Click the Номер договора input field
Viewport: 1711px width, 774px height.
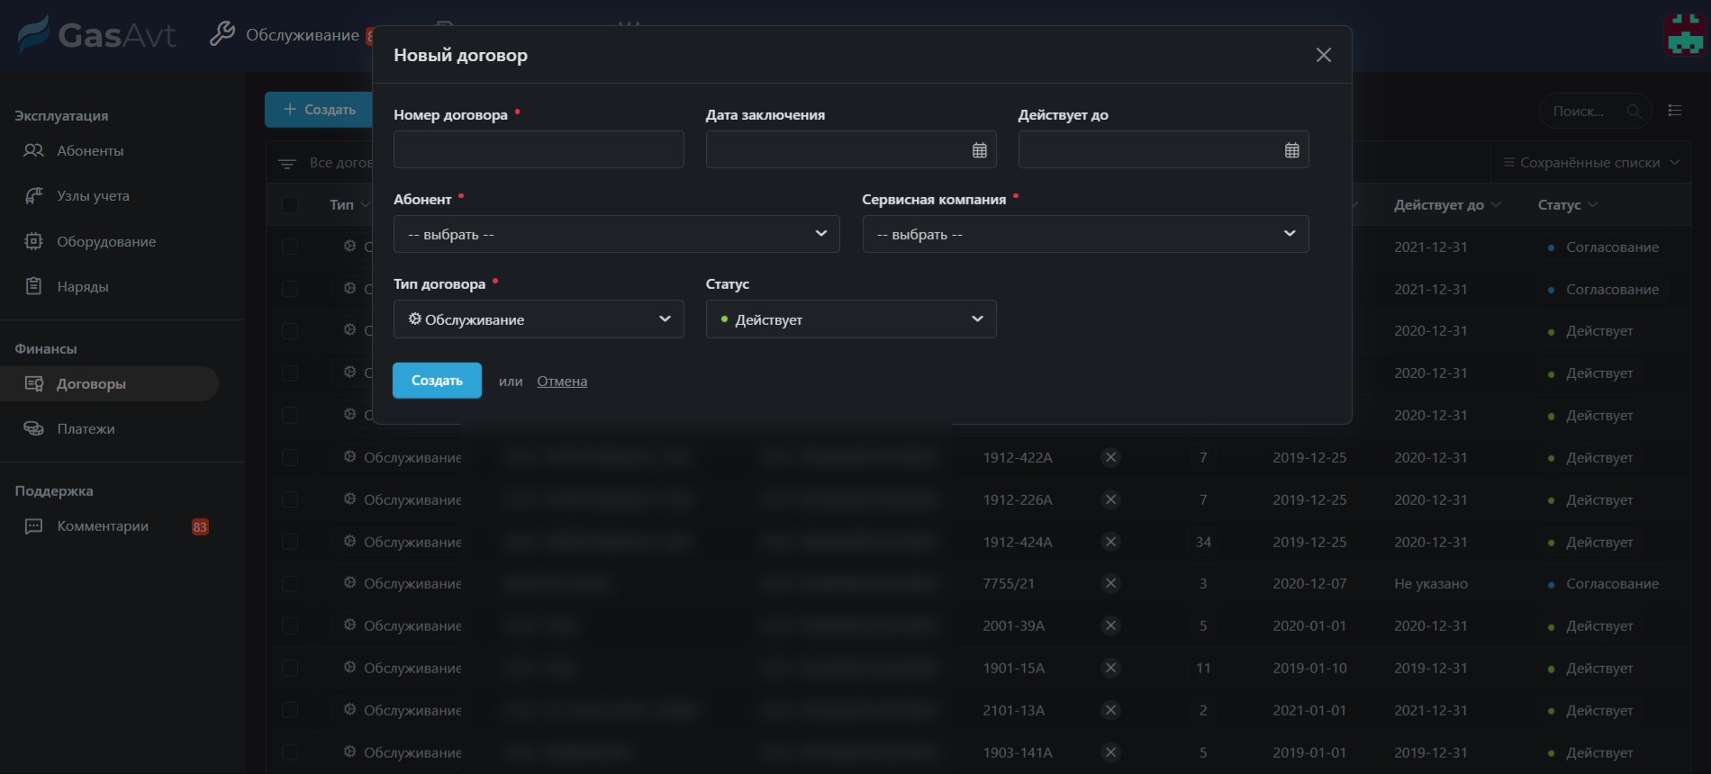click(539, 149)
